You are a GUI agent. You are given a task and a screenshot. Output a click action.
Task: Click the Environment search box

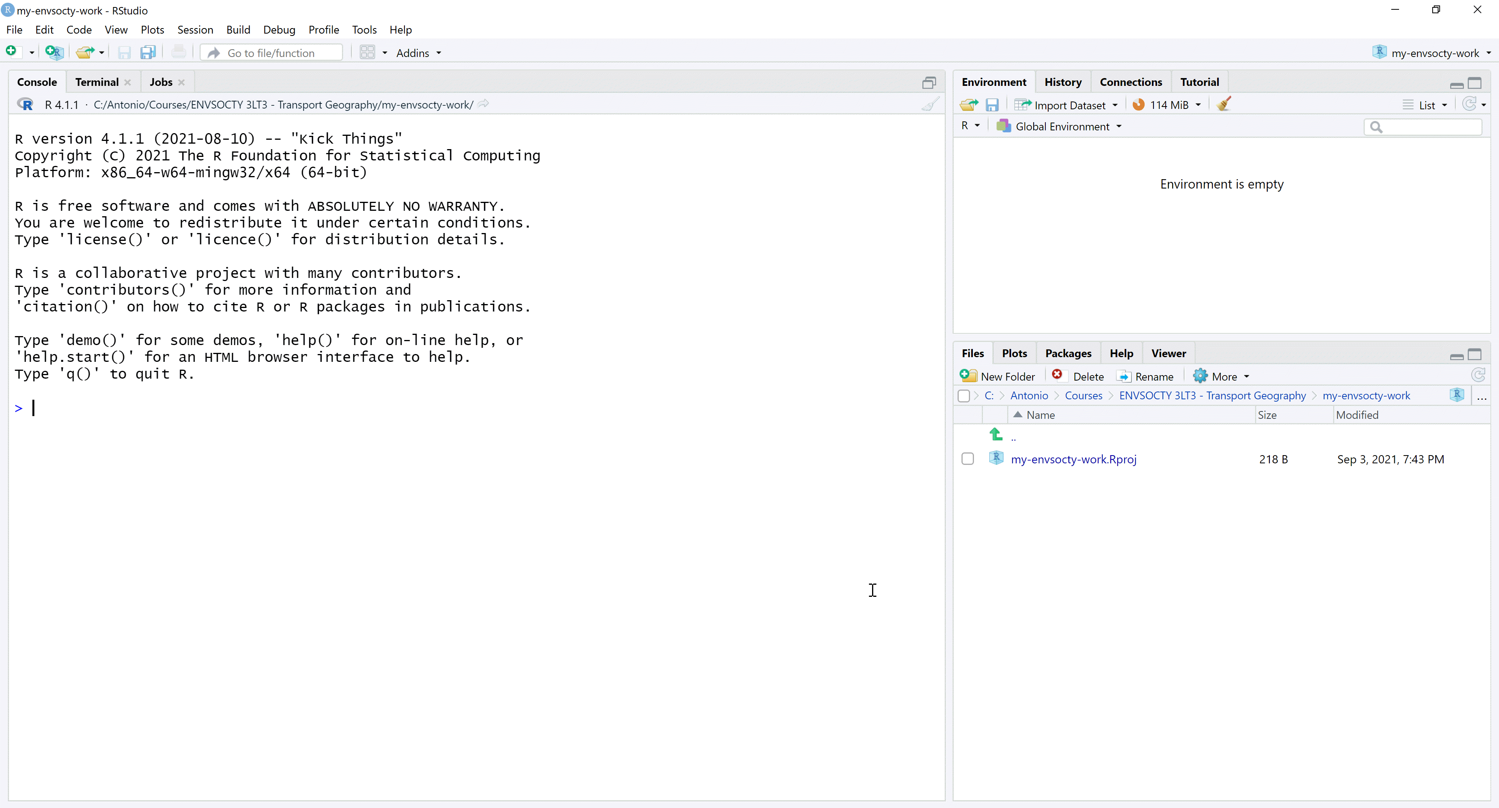click(x=1423, y=127)
